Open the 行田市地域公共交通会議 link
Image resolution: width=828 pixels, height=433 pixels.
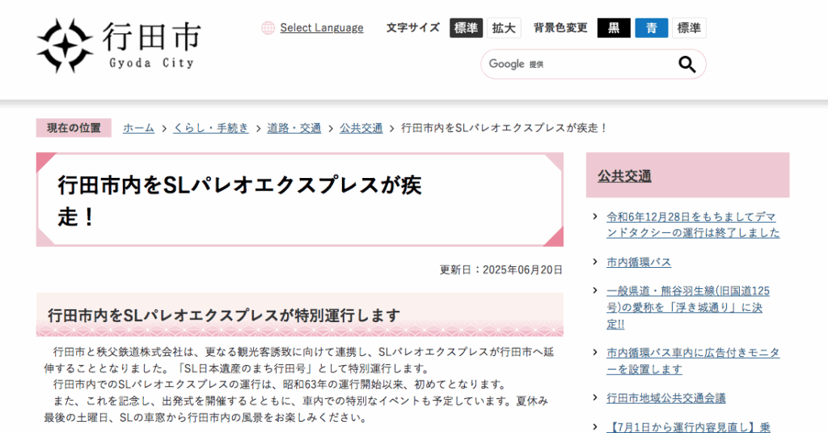[x=666, y=398]
